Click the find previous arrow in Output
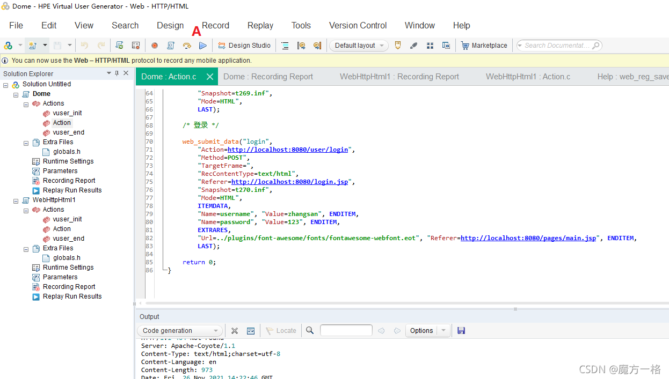 coord(381,331)
